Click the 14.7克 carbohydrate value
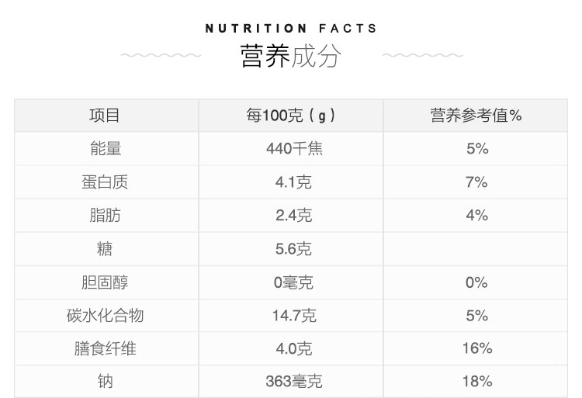The image size is (582, 398). coord(294,315)
